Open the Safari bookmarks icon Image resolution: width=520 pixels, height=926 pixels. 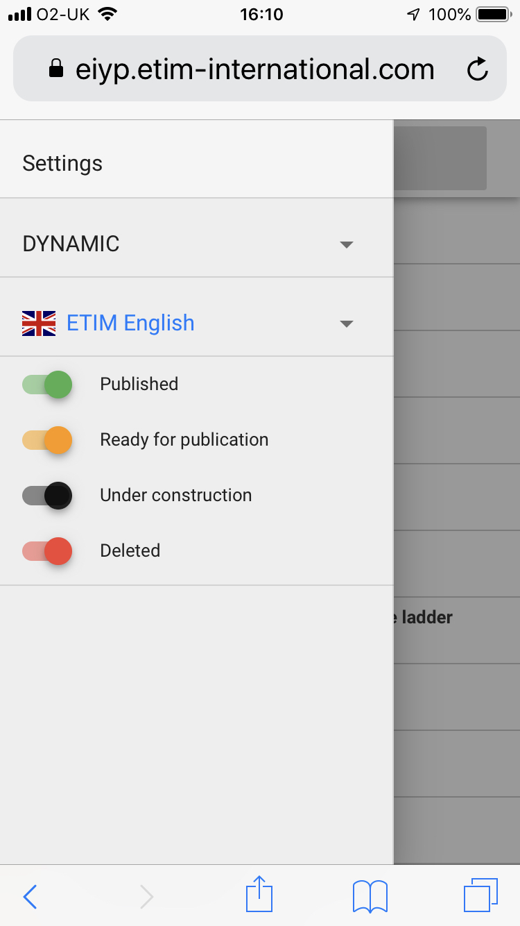[x=370, y=895]
